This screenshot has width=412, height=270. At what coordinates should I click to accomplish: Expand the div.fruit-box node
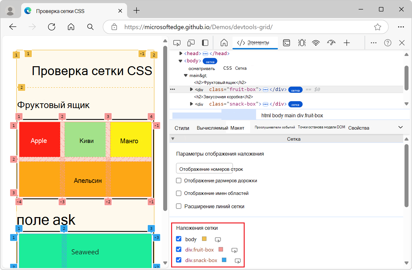191,89
